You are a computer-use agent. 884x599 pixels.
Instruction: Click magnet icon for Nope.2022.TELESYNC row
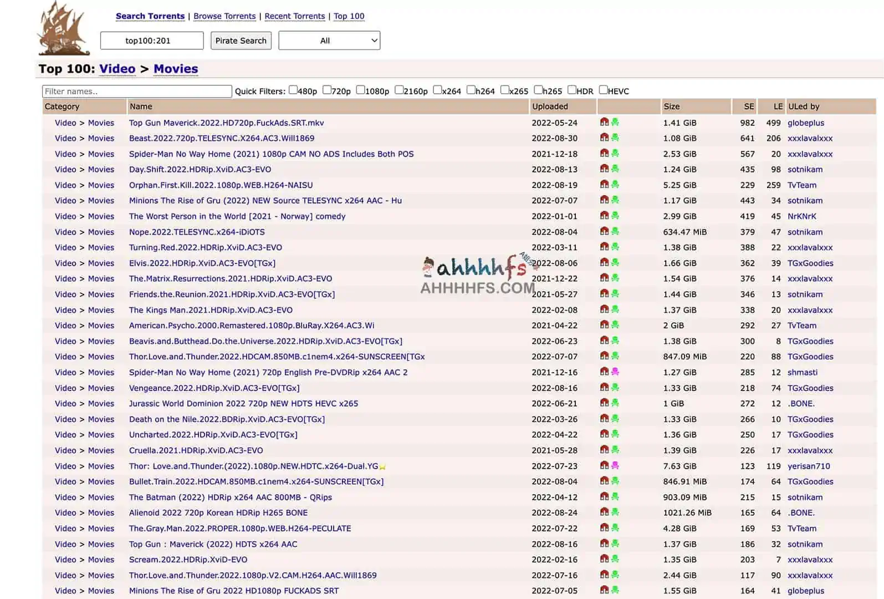click(604, 231)
